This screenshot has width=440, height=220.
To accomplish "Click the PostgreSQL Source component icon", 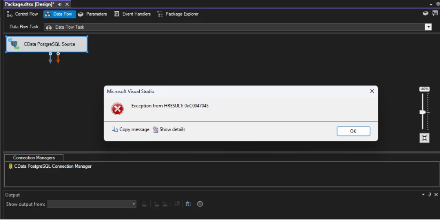I will click(x=14, y=44).
